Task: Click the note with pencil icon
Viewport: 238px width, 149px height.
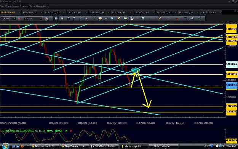Action: [100, 18]
